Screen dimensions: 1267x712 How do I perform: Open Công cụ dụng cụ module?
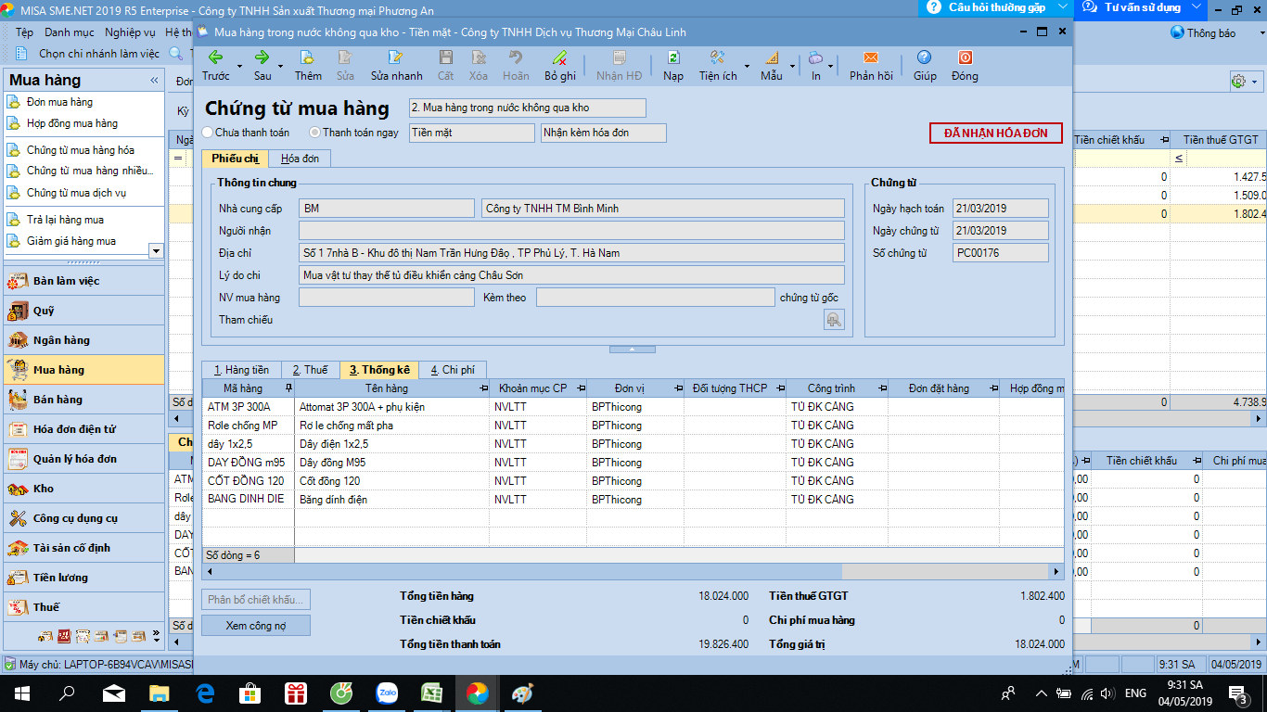pos(83,518)
